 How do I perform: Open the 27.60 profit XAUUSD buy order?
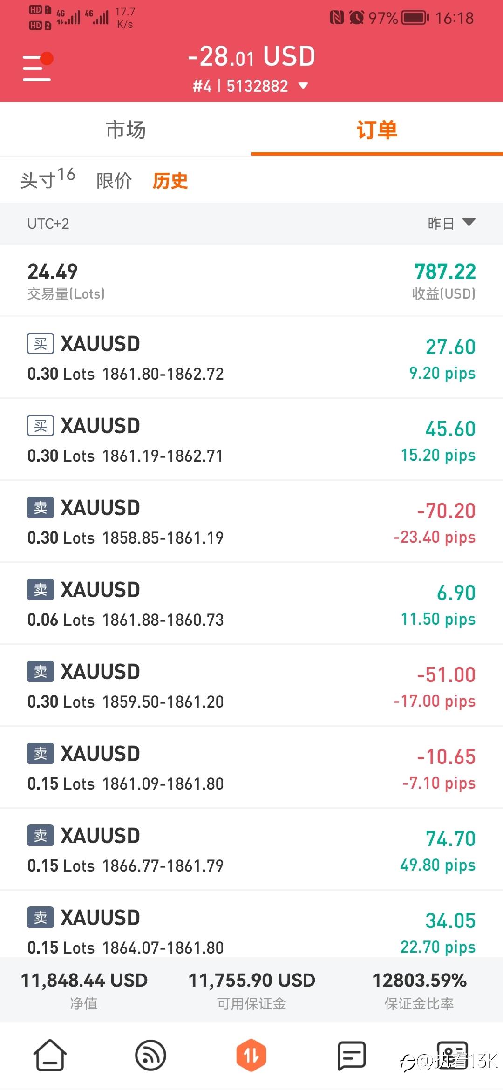251,358
